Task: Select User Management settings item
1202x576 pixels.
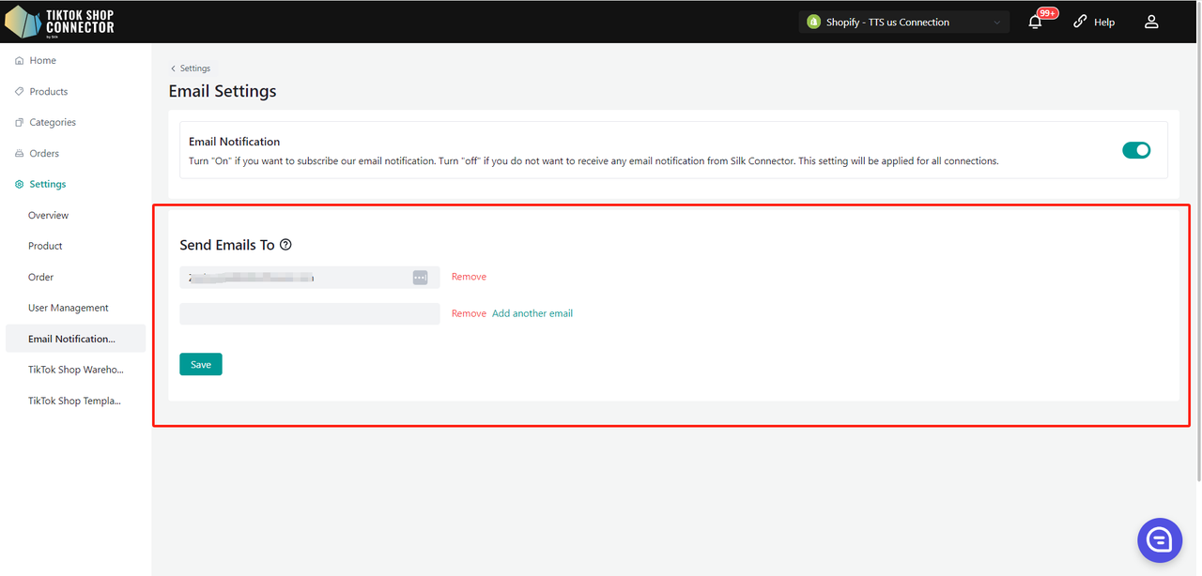Action: [68, 308]
